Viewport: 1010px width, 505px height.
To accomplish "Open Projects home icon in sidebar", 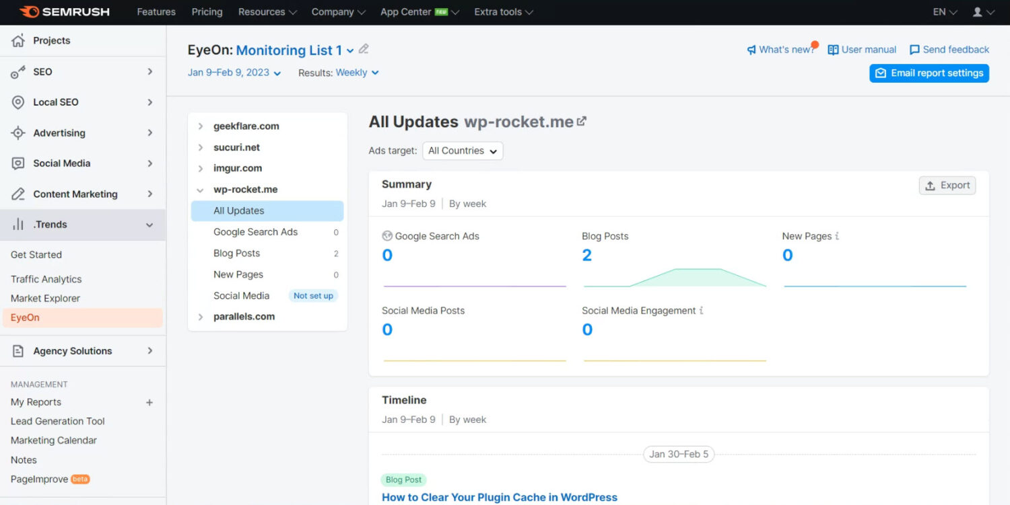I will click(x=18, y=40).
